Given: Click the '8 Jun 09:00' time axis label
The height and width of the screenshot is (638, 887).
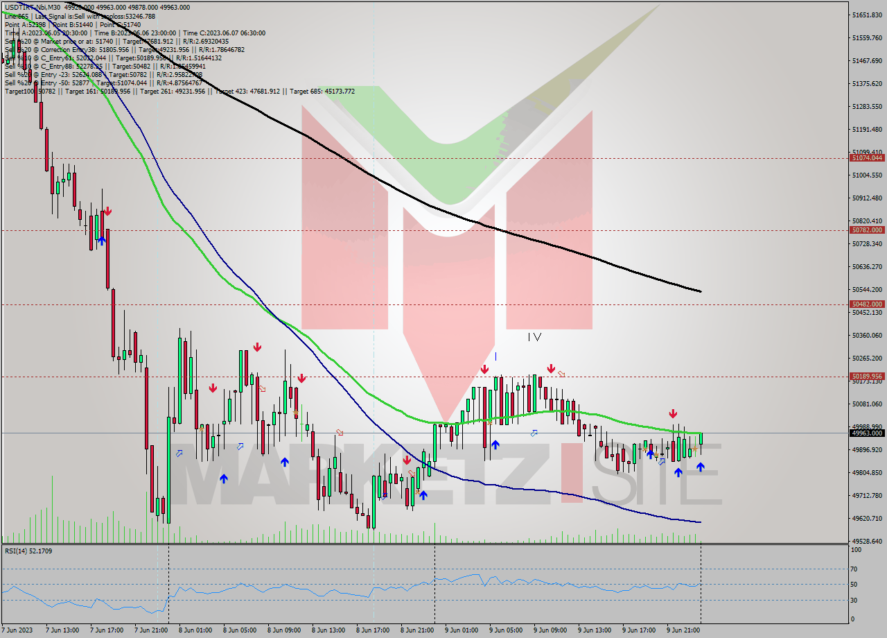Looking at the screenshot, I should tap(284, 630).
